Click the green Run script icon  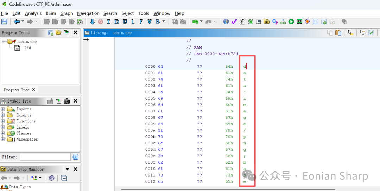(x=291, y=21)
